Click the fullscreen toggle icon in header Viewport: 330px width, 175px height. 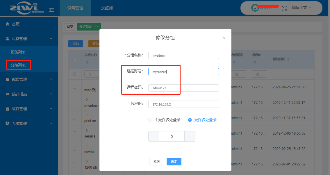tap(284, 8)
